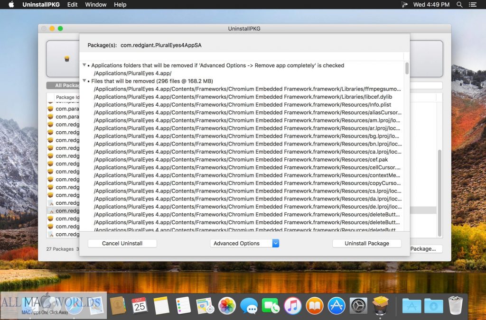Image resolution: width=486 pixels, height=320 pixels.
Task: Collapse the 'Files that will be removed' section
Action: (84, 81)
